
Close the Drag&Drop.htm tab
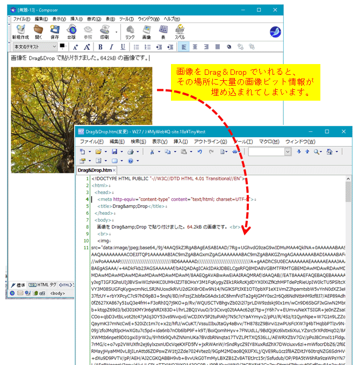114,170
